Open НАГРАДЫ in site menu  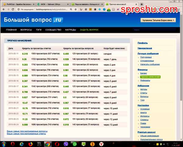(x=70, y=30)
